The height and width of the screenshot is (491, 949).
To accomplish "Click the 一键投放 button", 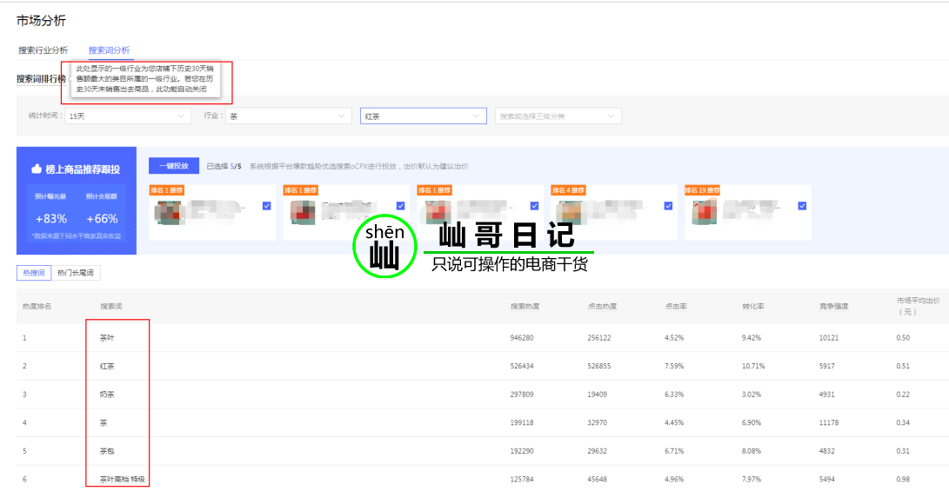I will [174, 166].
